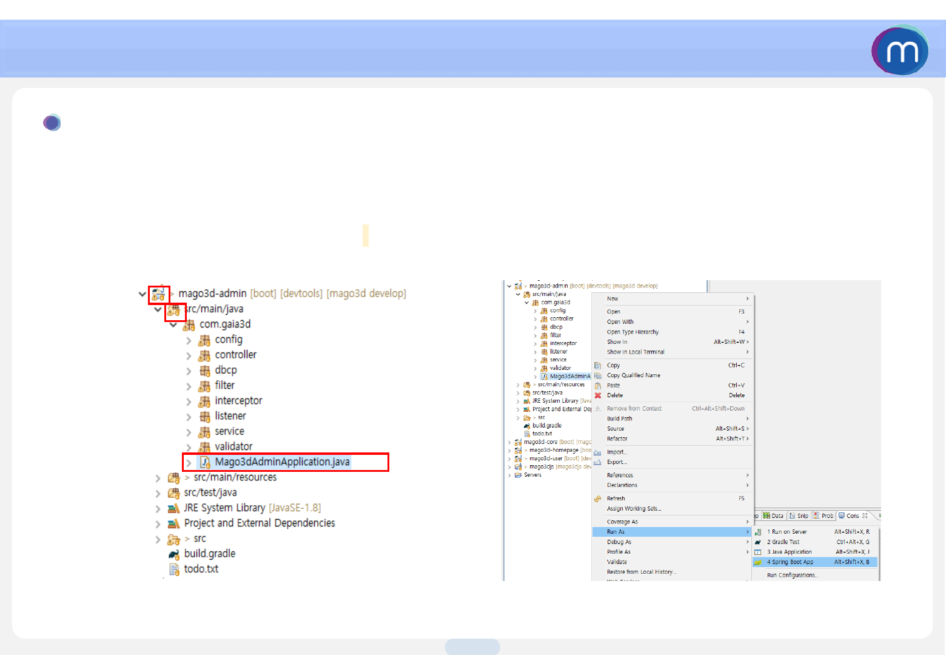Click the interceptor package icon in the large tree
Image resolution: width=946 pixels, height=655 pixels.
(204, 401)
